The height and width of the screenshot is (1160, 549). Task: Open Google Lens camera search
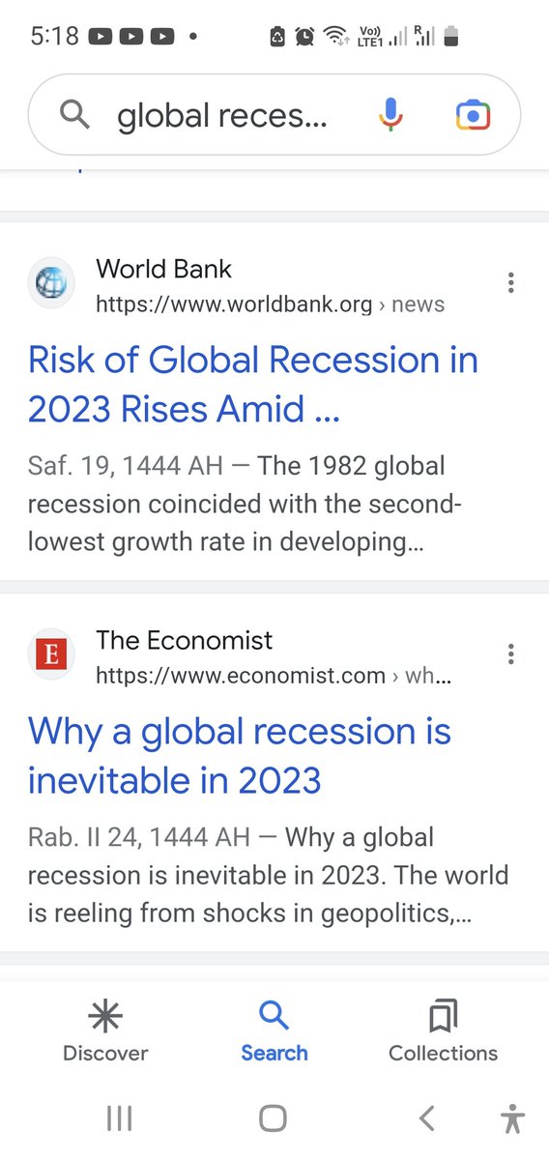[x=473, y=116]
